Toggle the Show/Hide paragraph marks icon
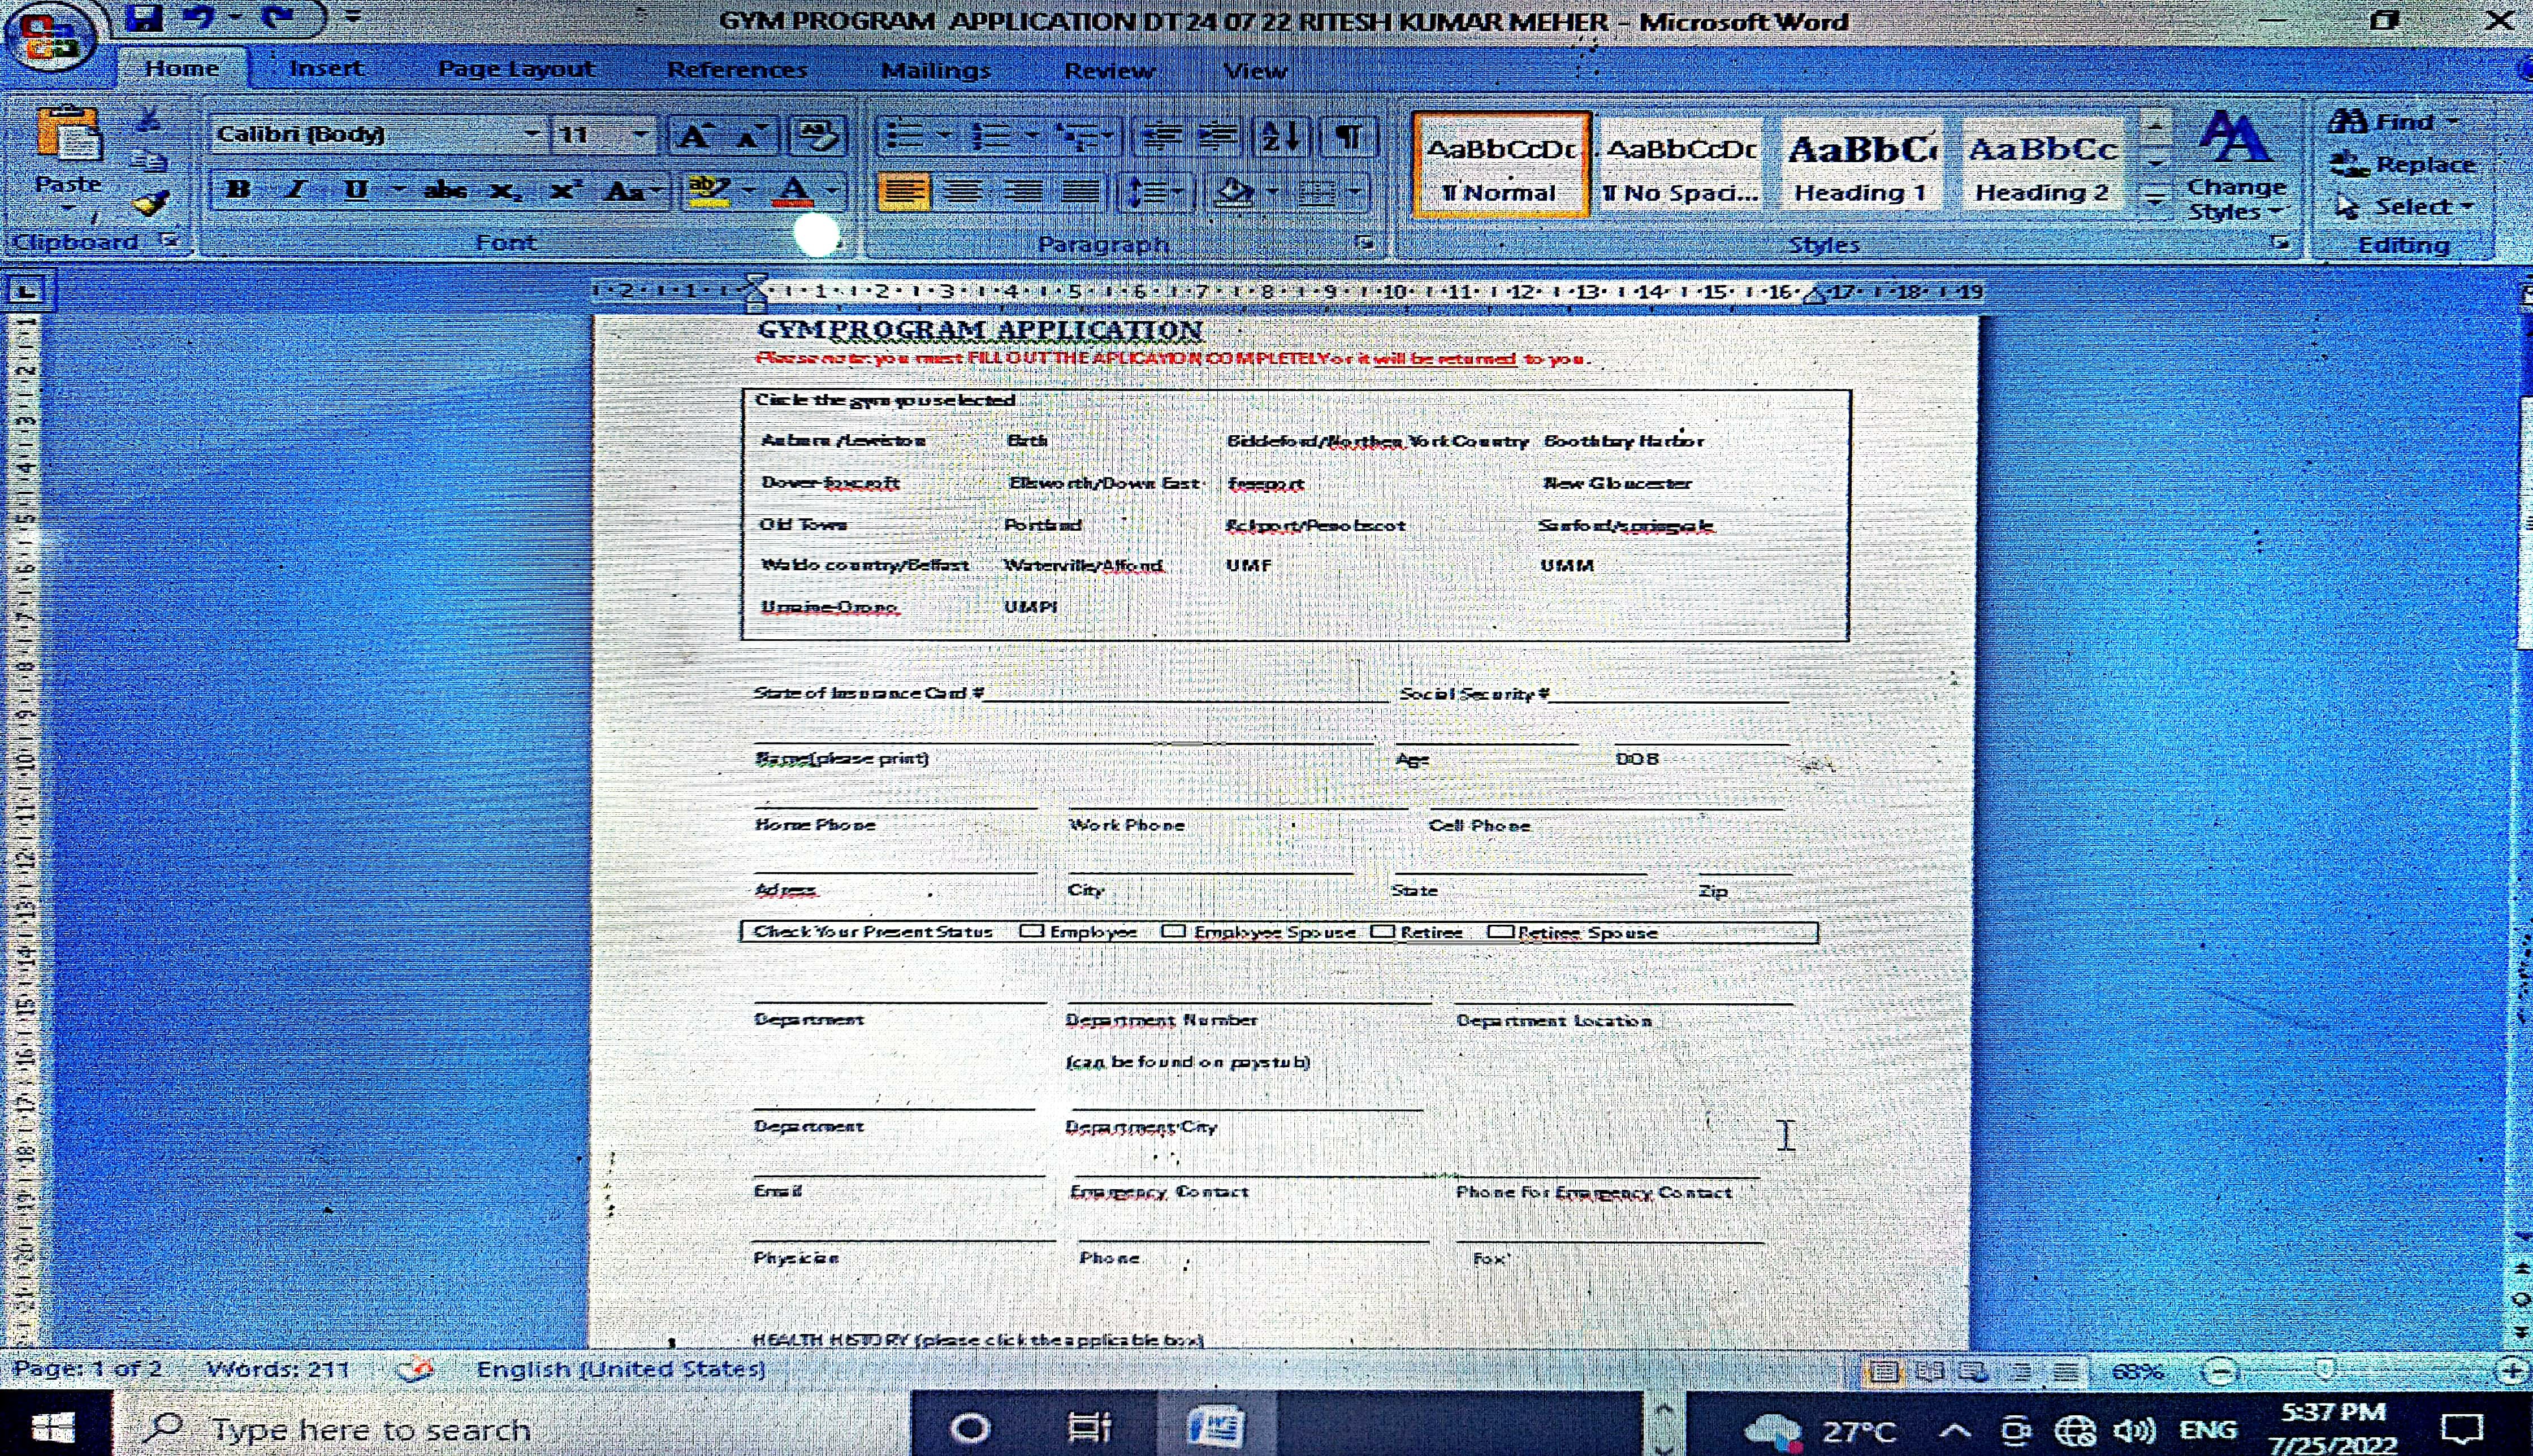2533x1456 pixels. coord(1348,135)
